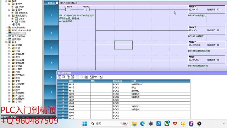Click the Main program icon in tree
This screenshot has height=128, width=227.
16,7
